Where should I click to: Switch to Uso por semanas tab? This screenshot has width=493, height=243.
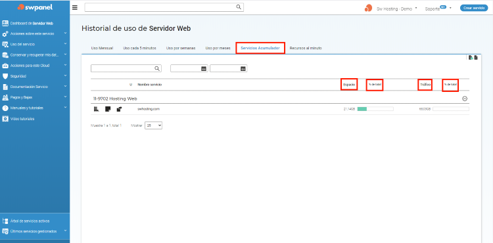[181, 49]
